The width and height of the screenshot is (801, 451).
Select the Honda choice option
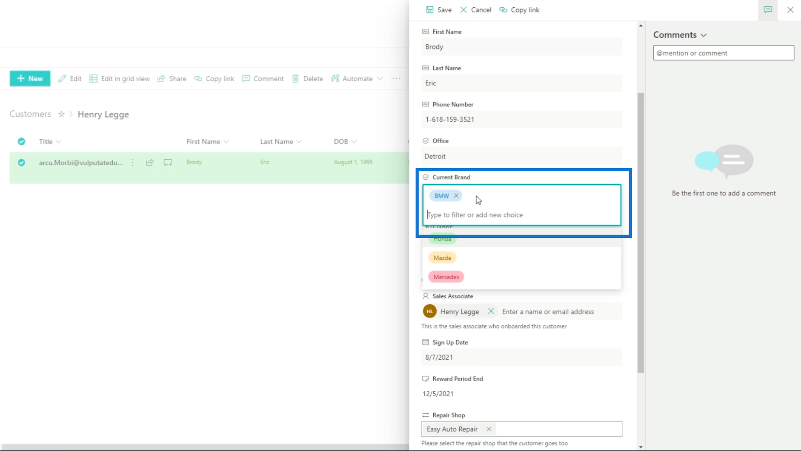(x=442, y=239)
